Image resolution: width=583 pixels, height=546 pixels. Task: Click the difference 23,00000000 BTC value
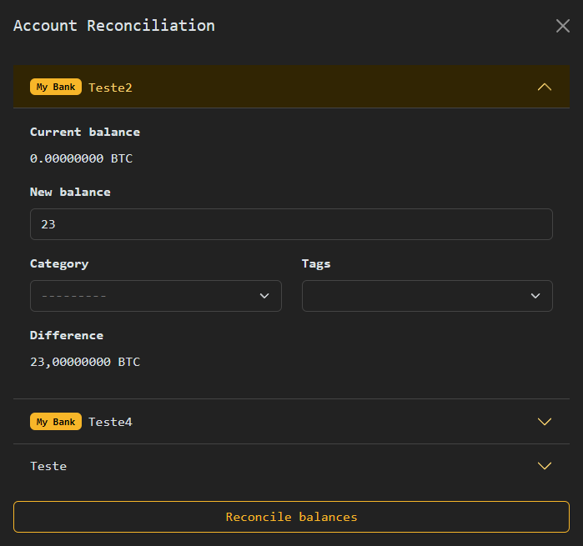point(85,362)
